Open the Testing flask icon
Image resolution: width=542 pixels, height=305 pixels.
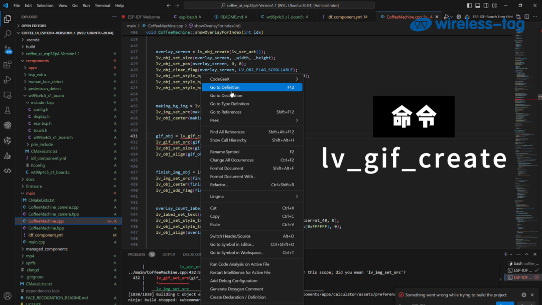tap(8, 110)
